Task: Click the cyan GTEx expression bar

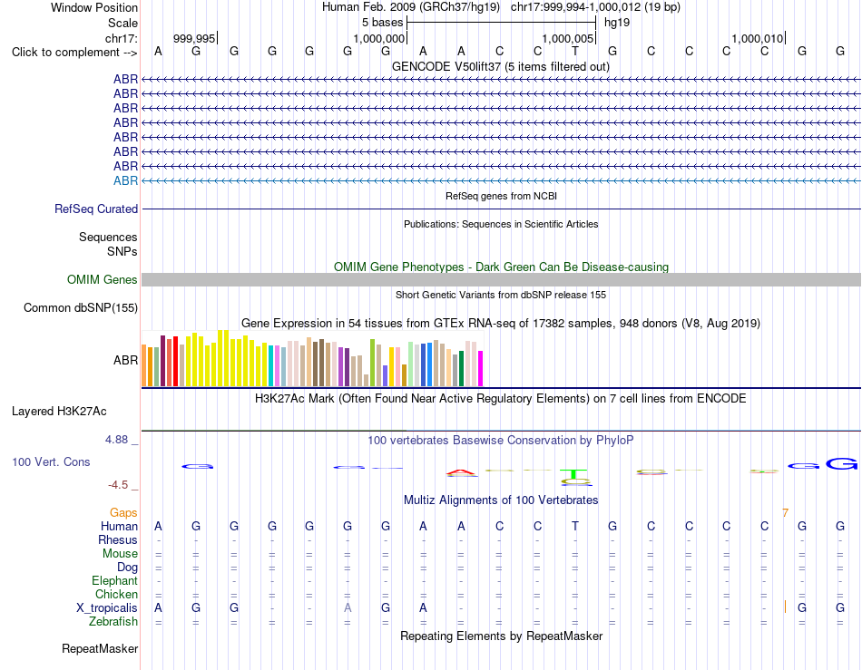Action: coord(271,365)
